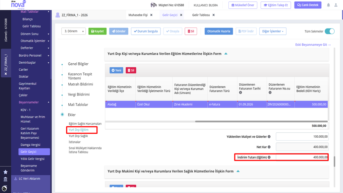Select the Ekler step radio indicator
The width and height of the screenshot is (343, 193).
(62, 115)
